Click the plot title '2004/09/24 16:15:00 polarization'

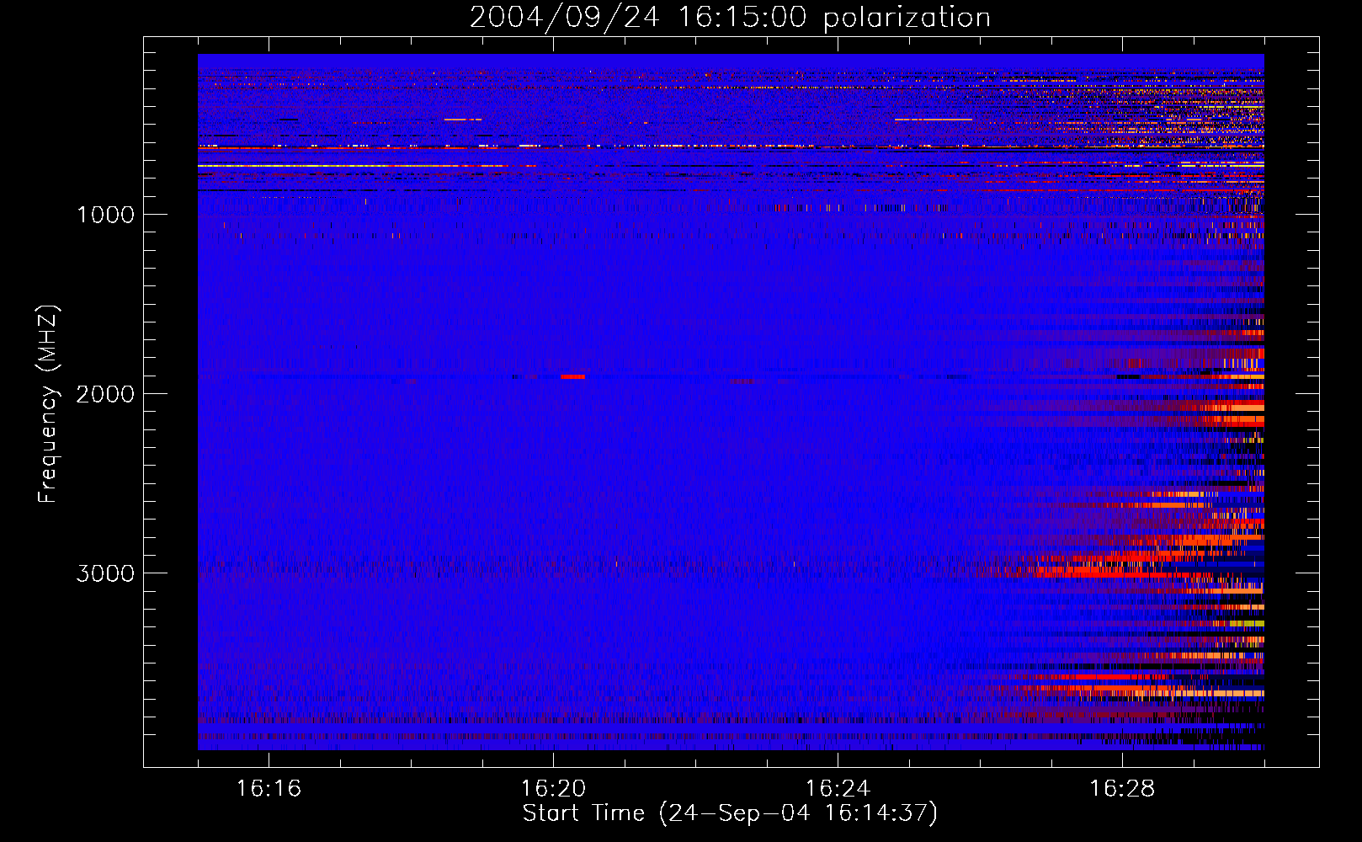click(730, 18)
